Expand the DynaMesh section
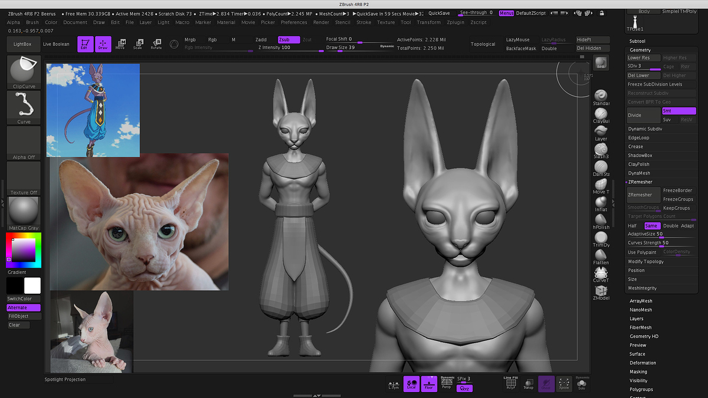The height and width of the screenshot is (398, 708). coord(639,173)
